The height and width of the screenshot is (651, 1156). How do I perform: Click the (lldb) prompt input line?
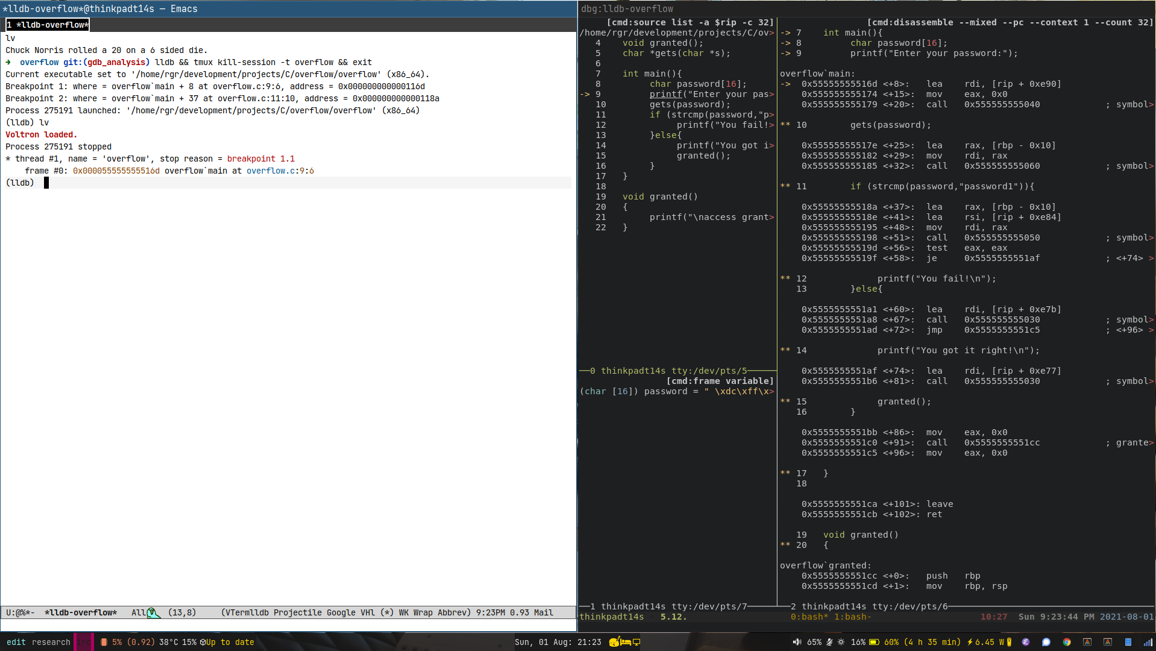click(288, 183)
